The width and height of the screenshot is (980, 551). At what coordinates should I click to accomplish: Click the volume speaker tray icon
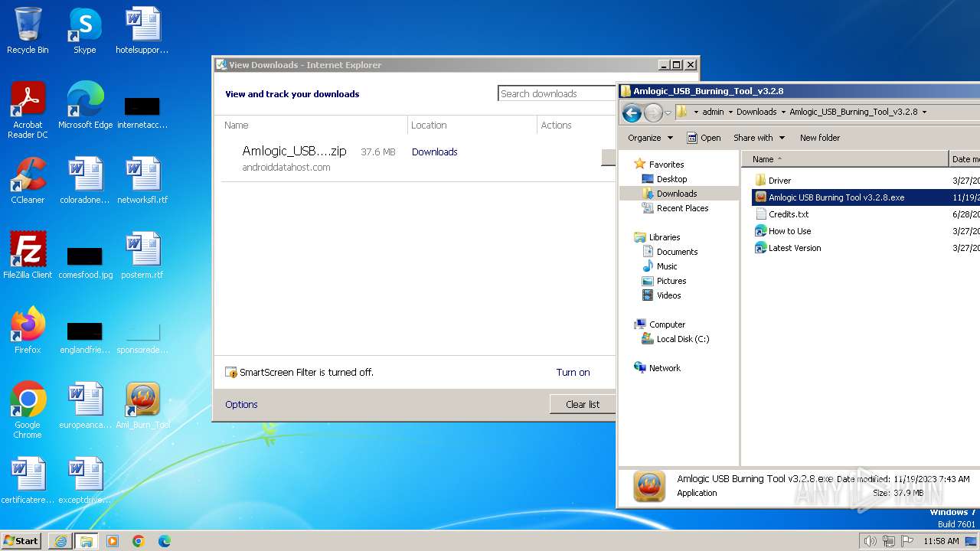[x=870, y=541]
